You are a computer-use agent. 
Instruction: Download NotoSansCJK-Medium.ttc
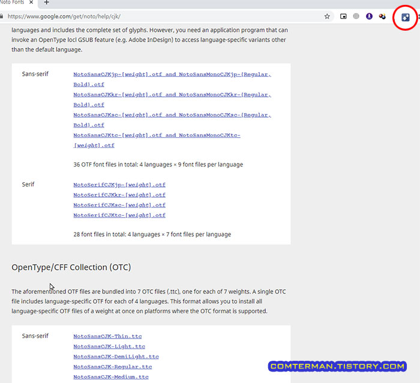coord(111,377)
